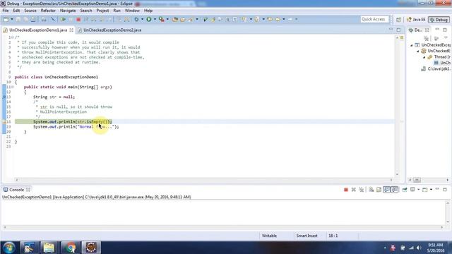Open the Run menu
This screenshot has height=254, width=452.
point(117,11)
